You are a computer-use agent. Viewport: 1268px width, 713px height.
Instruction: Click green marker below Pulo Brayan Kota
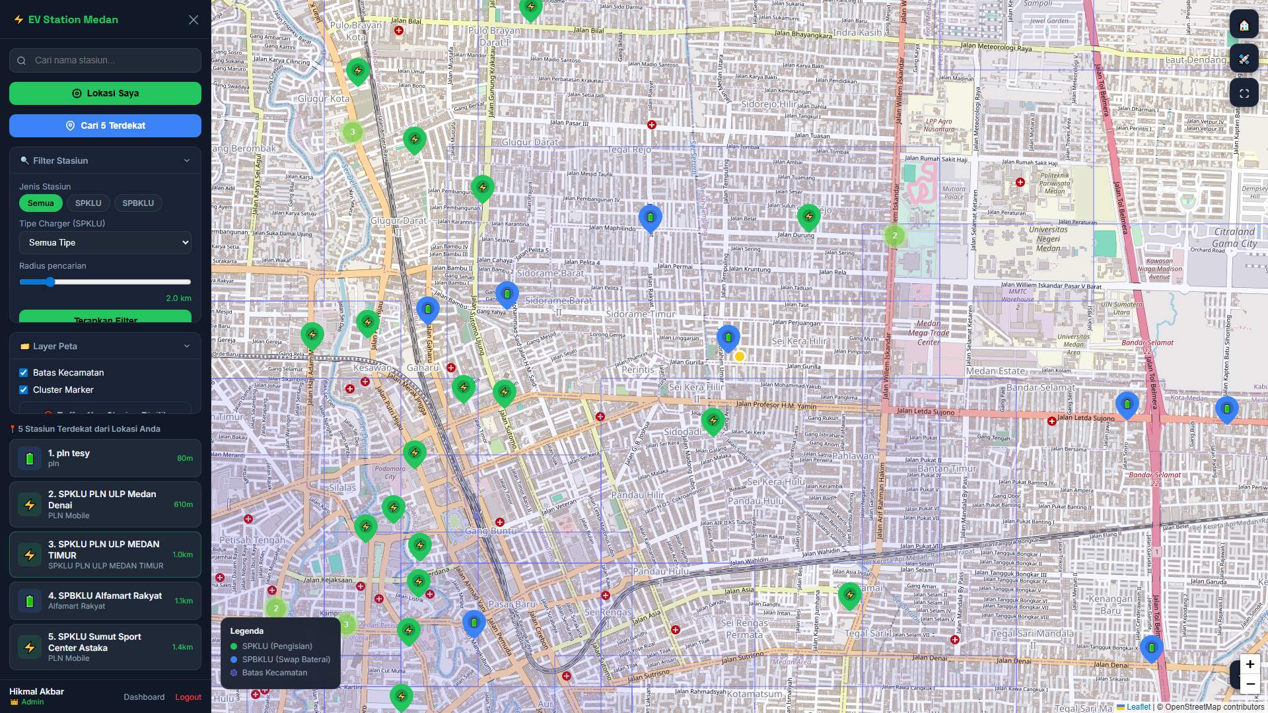point(358,71)
